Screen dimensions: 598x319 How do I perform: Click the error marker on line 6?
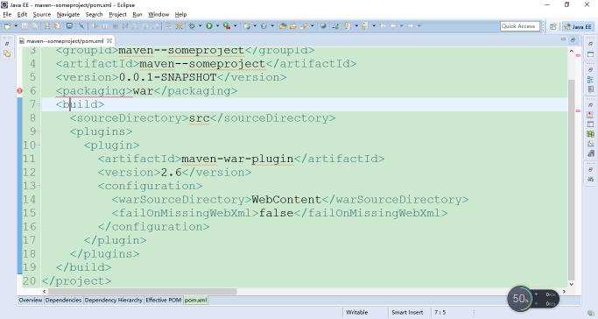point(20,91)
